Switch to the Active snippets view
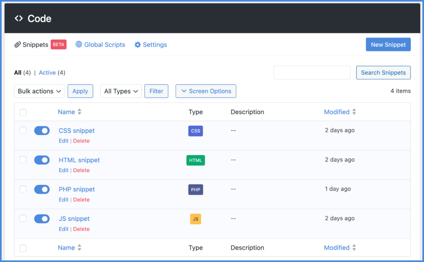 click(x=47, y=72)
